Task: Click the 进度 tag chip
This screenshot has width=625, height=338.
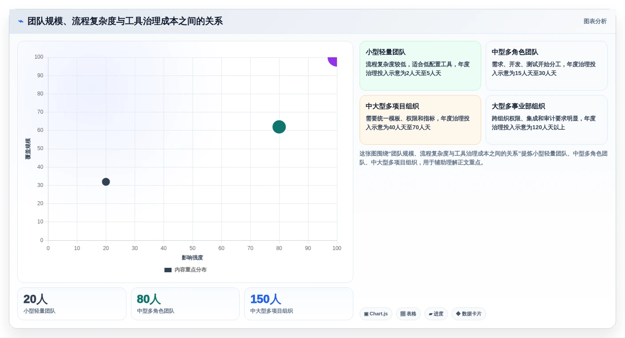Action: coord(436,314)
